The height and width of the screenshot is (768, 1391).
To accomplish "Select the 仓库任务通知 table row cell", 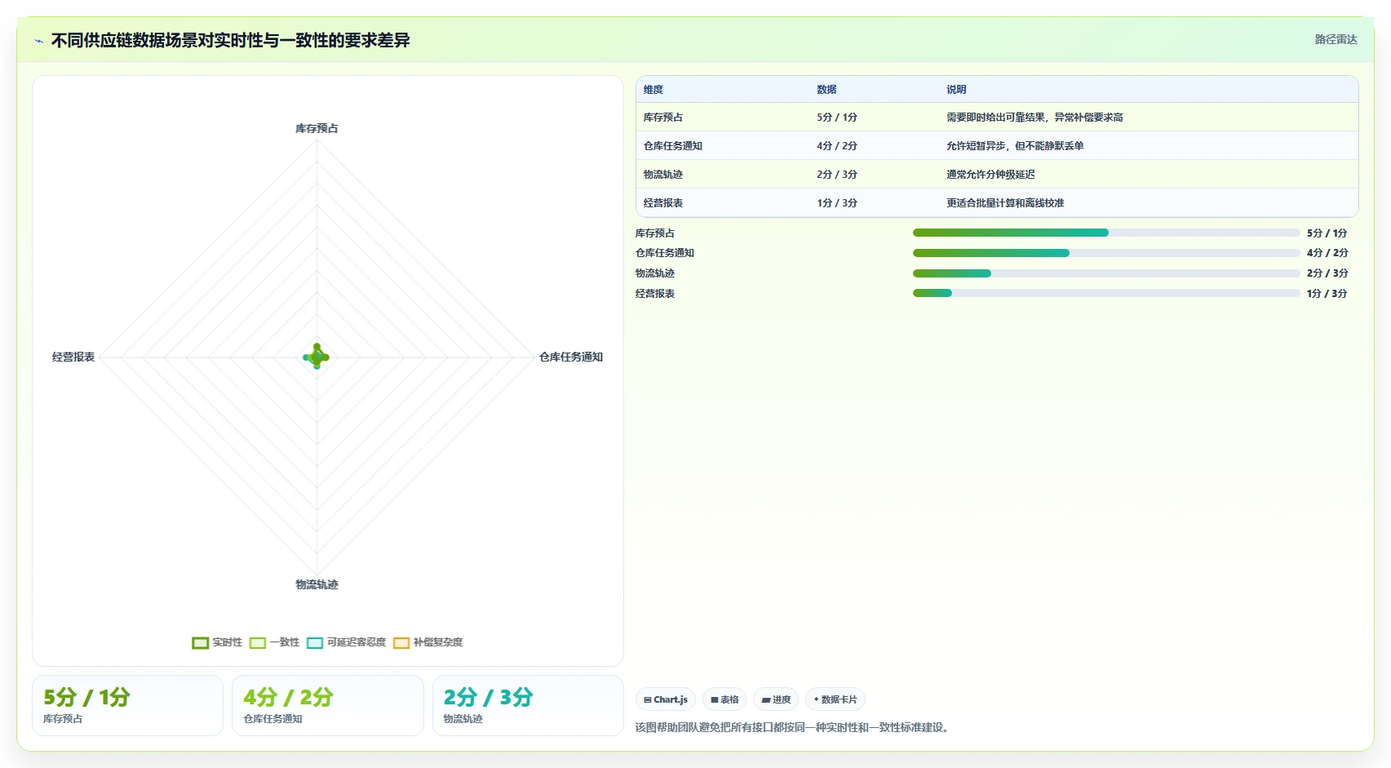I will click(673, 146).
